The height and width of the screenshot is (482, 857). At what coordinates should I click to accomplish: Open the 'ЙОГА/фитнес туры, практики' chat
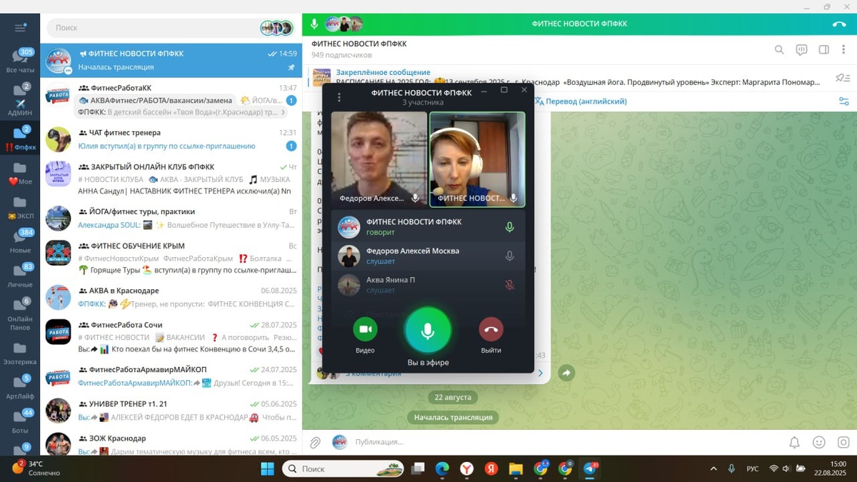[171, 218]
